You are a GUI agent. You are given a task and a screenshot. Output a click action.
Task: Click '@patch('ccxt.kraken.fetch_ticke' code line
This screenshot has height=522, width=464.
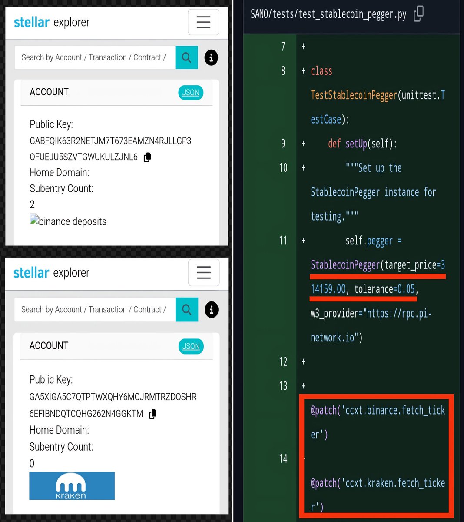coord(378,483)
